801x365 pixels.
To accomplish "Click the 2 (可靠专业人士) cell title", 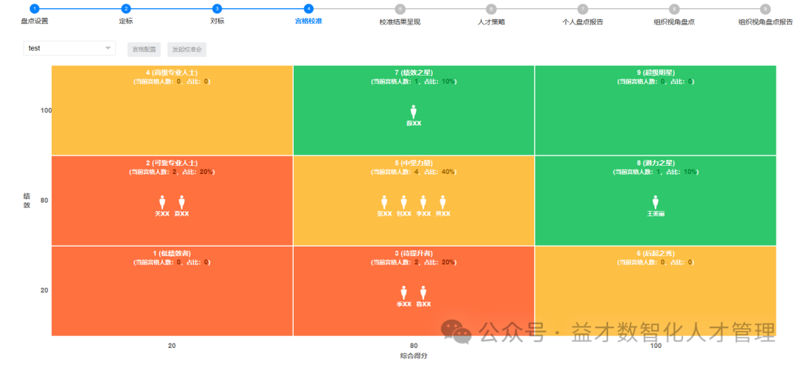I will (x=171, y=163).
